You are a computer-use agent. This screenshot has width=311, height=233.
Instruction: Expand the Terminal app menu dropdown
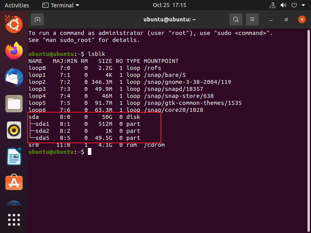[x=60, y=5]
